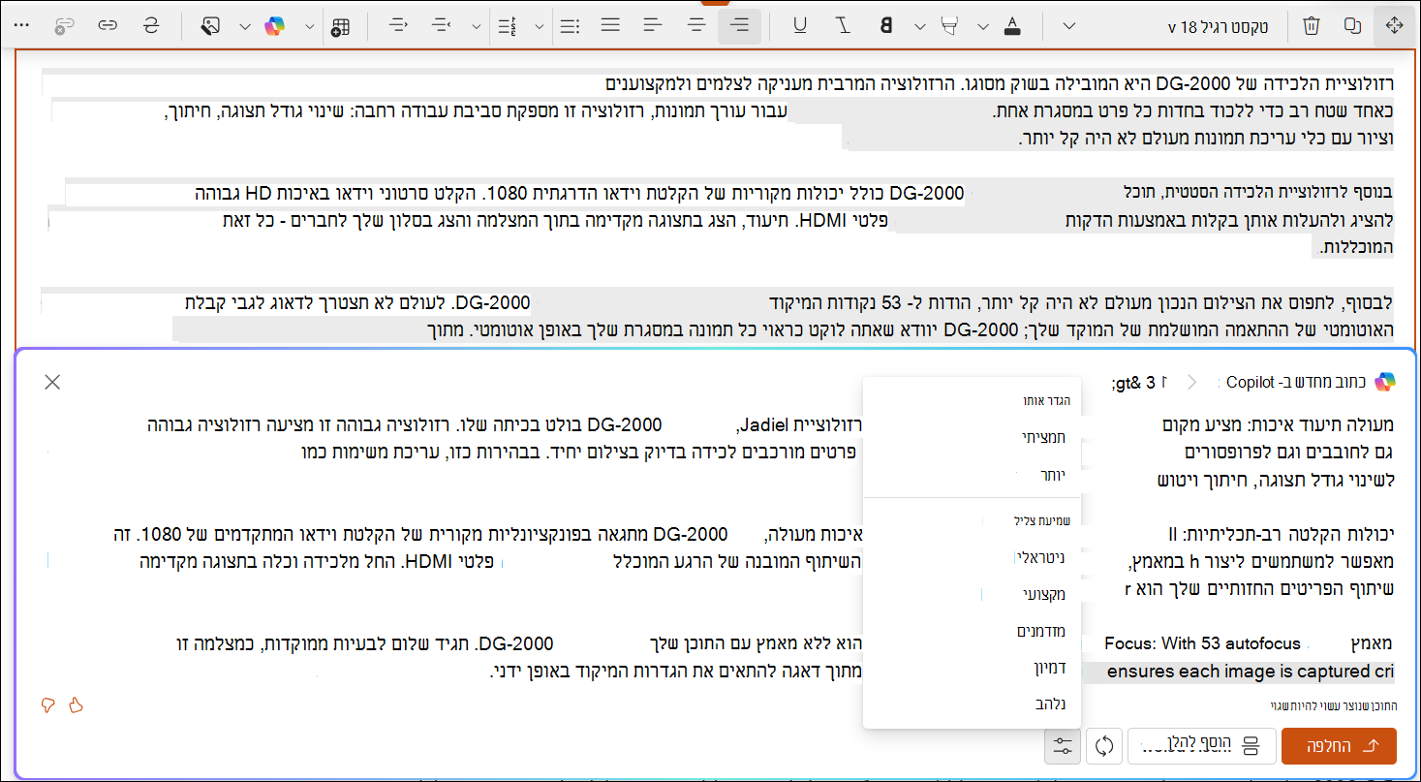Expand dropdown arrow beside tag style icon
Screen dimensions: 1421x782
click(245, 26)
